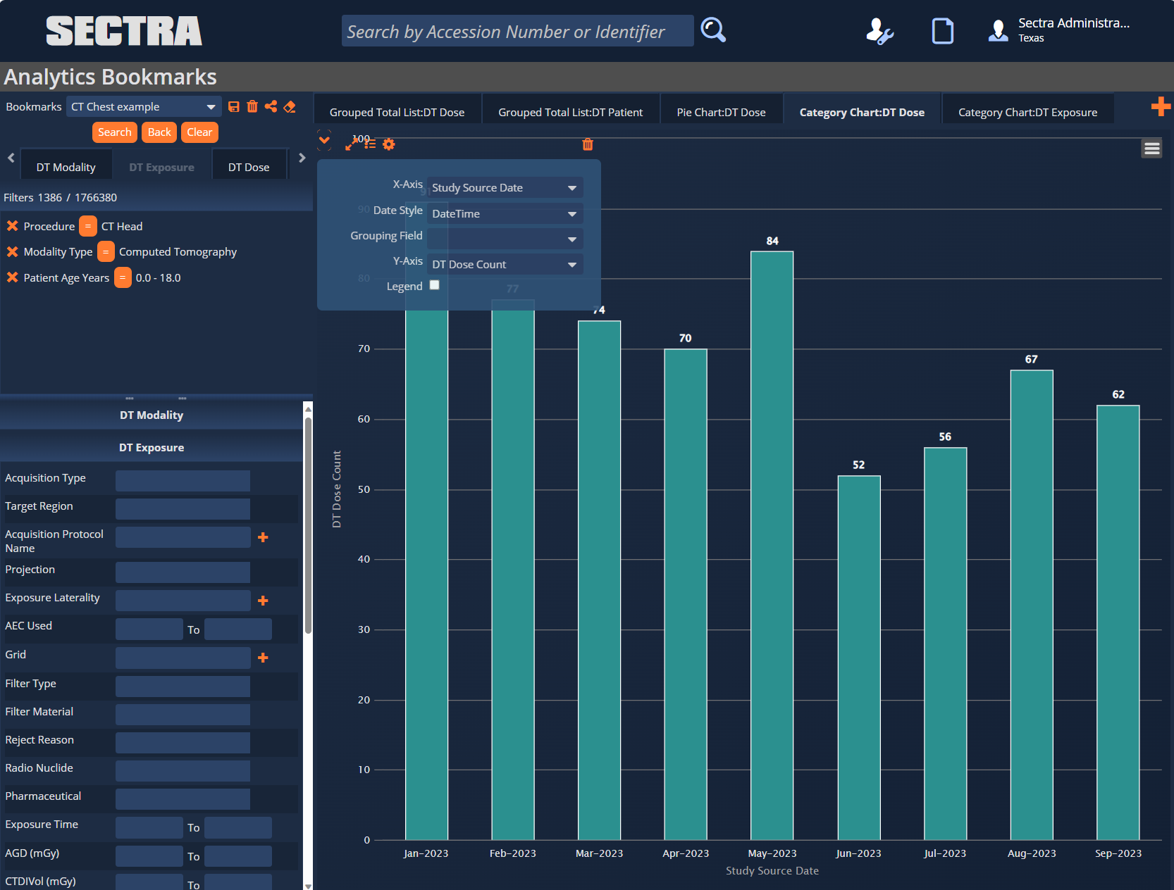Delete the category chart using the trash icon
1174x890 pixels.
pyautogui.click(x=588, y=144)
